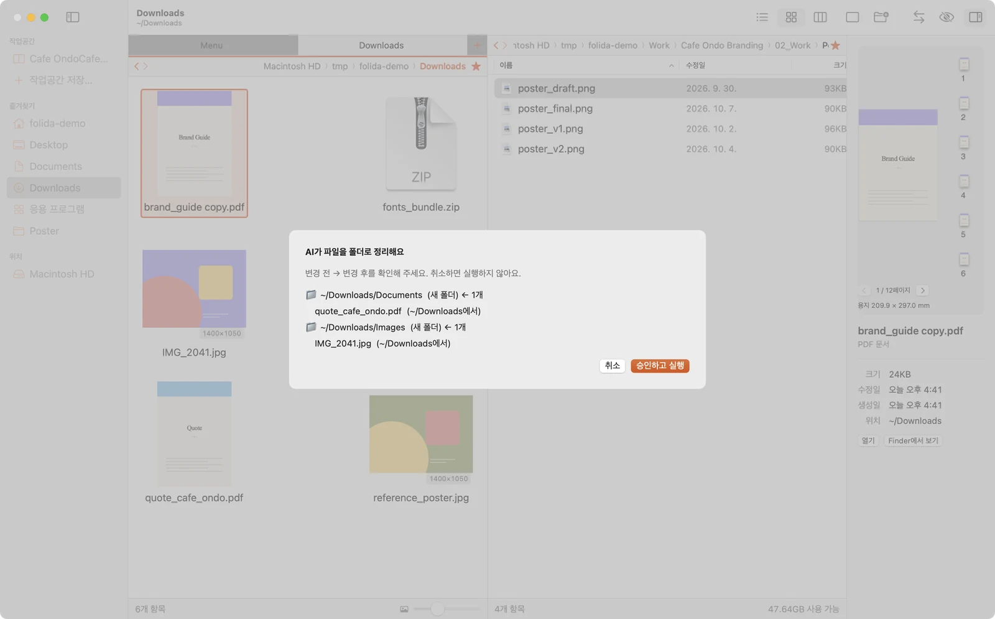Toggle the preview inspector panel icon
This screenshot has height=619, width=995.
click(x=976, y=17)
